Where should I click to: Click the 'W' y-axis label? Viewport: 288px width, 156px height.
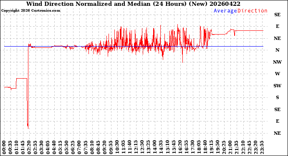click(277, 74)
